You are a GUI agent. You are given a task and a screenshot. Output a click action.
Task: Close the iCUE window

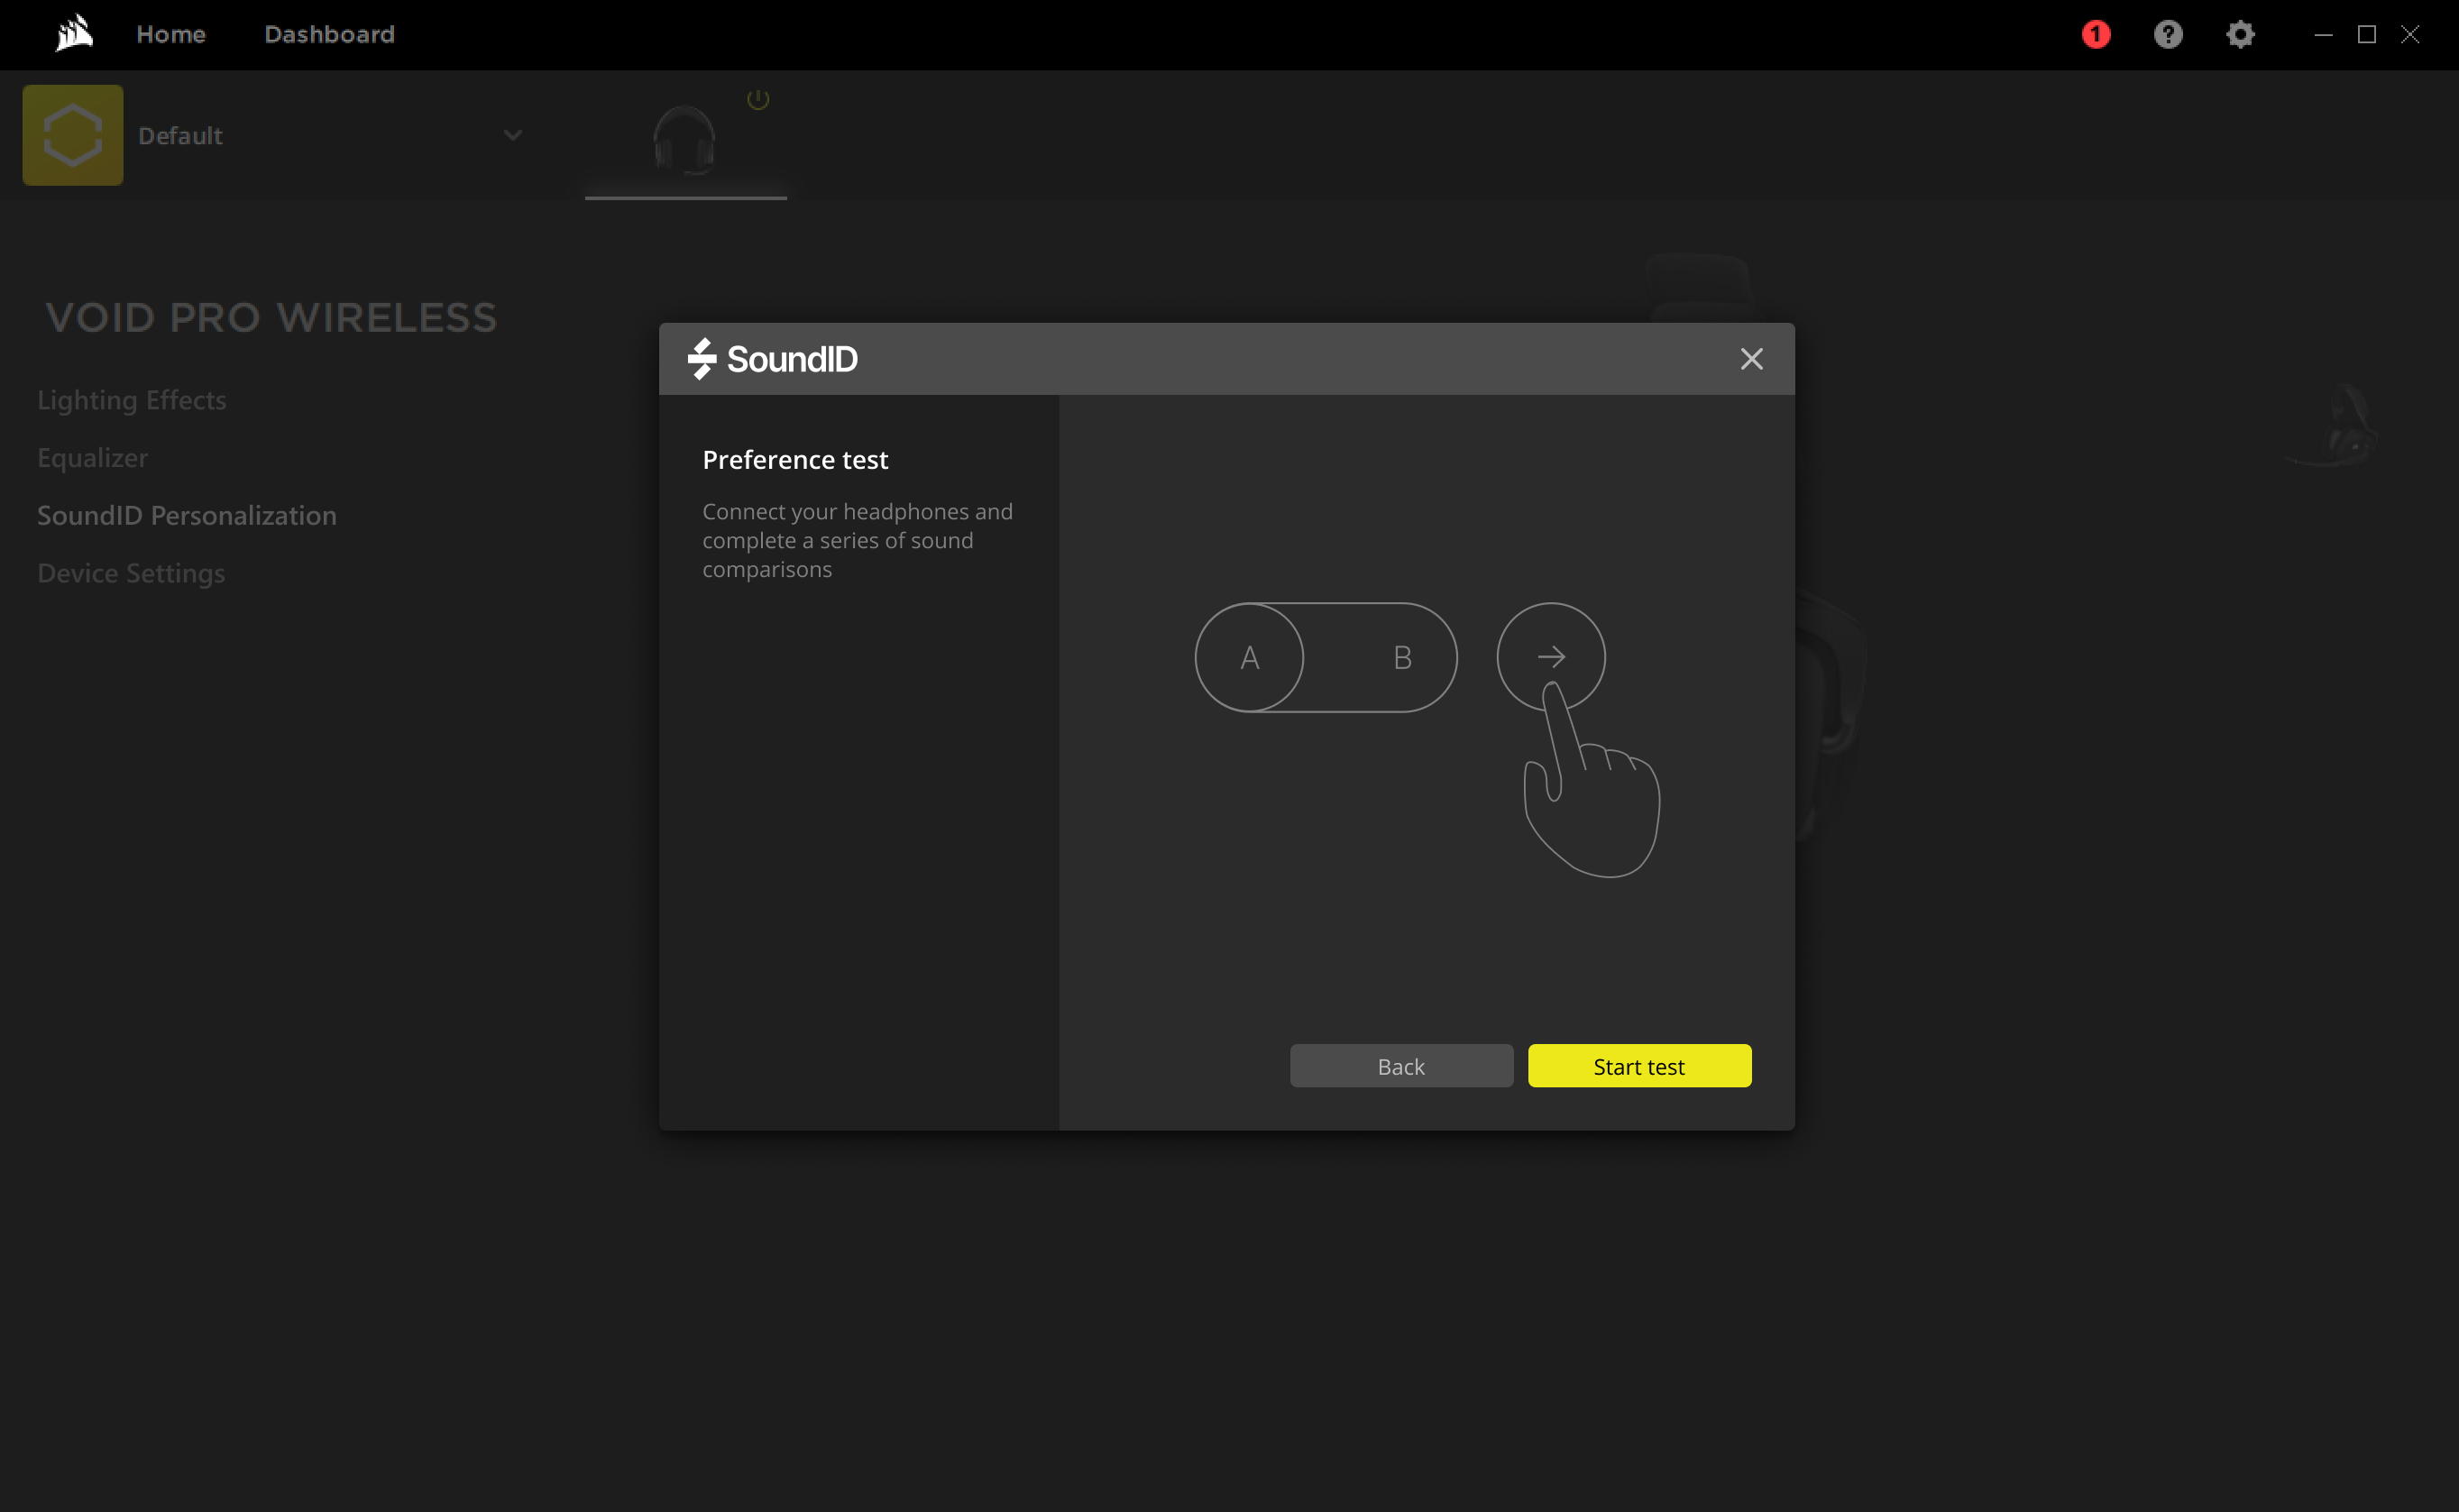click(2410, 34)
